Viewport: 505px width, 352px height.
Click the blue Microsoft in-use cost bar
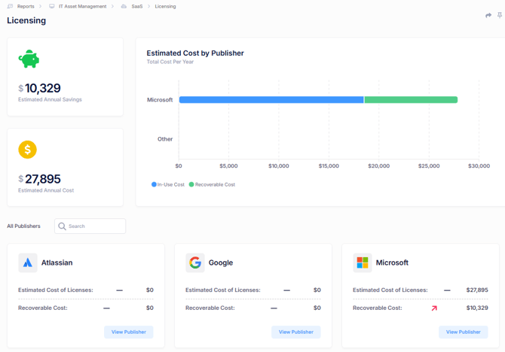[271, 99]
